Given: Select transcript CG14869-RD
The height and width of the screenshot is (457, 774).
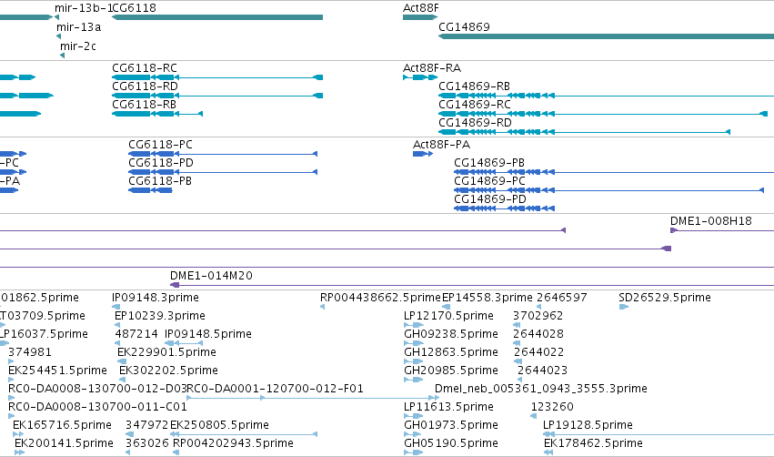Looking at the screenshot, I should [475, 123].
